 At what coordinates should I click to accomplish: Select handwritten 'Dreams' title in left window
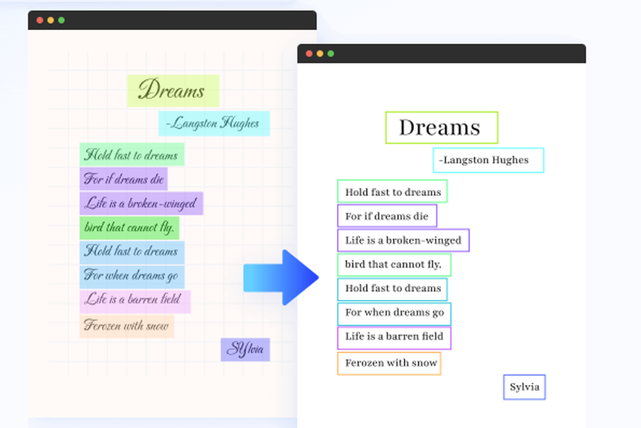(173, 90)
